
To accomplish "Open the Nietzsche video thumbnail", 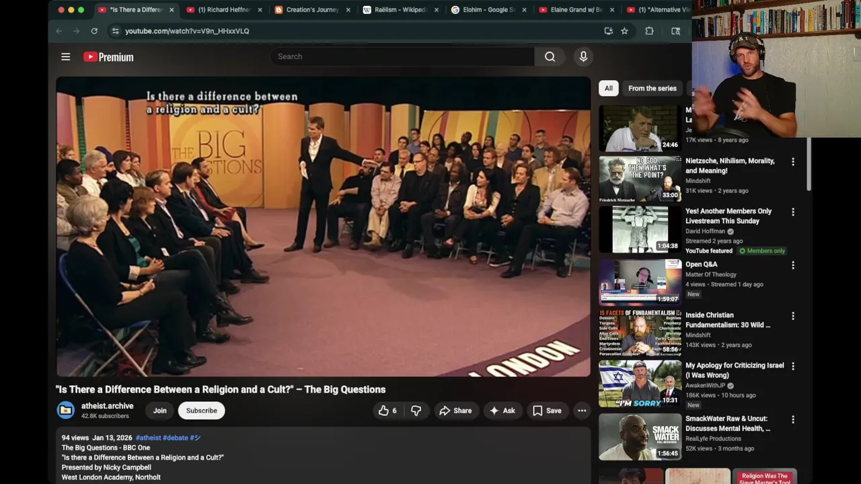I will point(640,179).
